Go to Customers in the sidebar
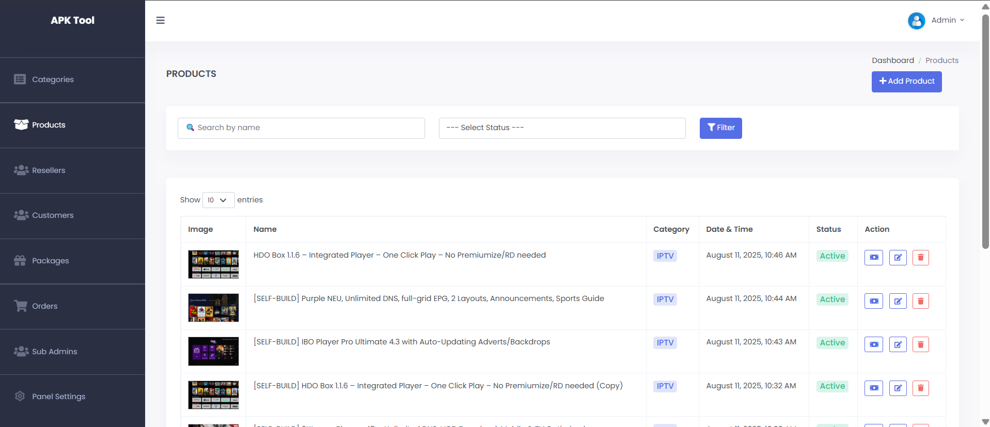 72,215
